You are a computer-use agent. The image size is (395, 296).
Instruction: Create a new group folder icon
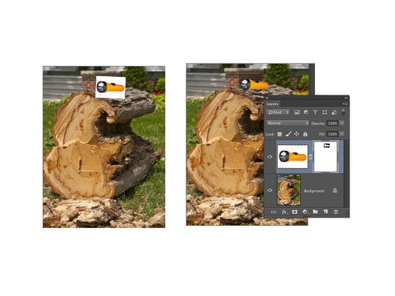coord(315,212)
